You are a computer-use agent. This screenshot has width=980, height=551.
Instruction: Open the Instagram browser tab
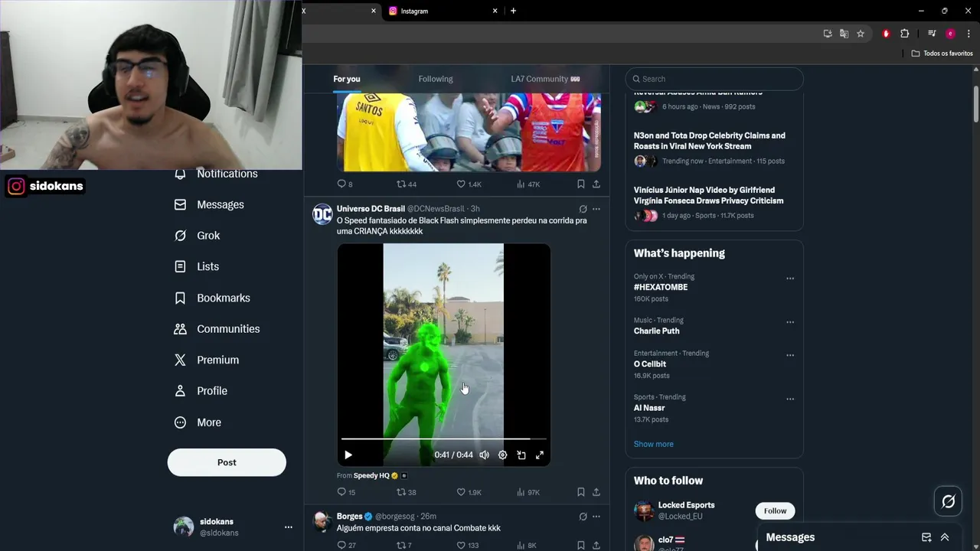point(442,11)
